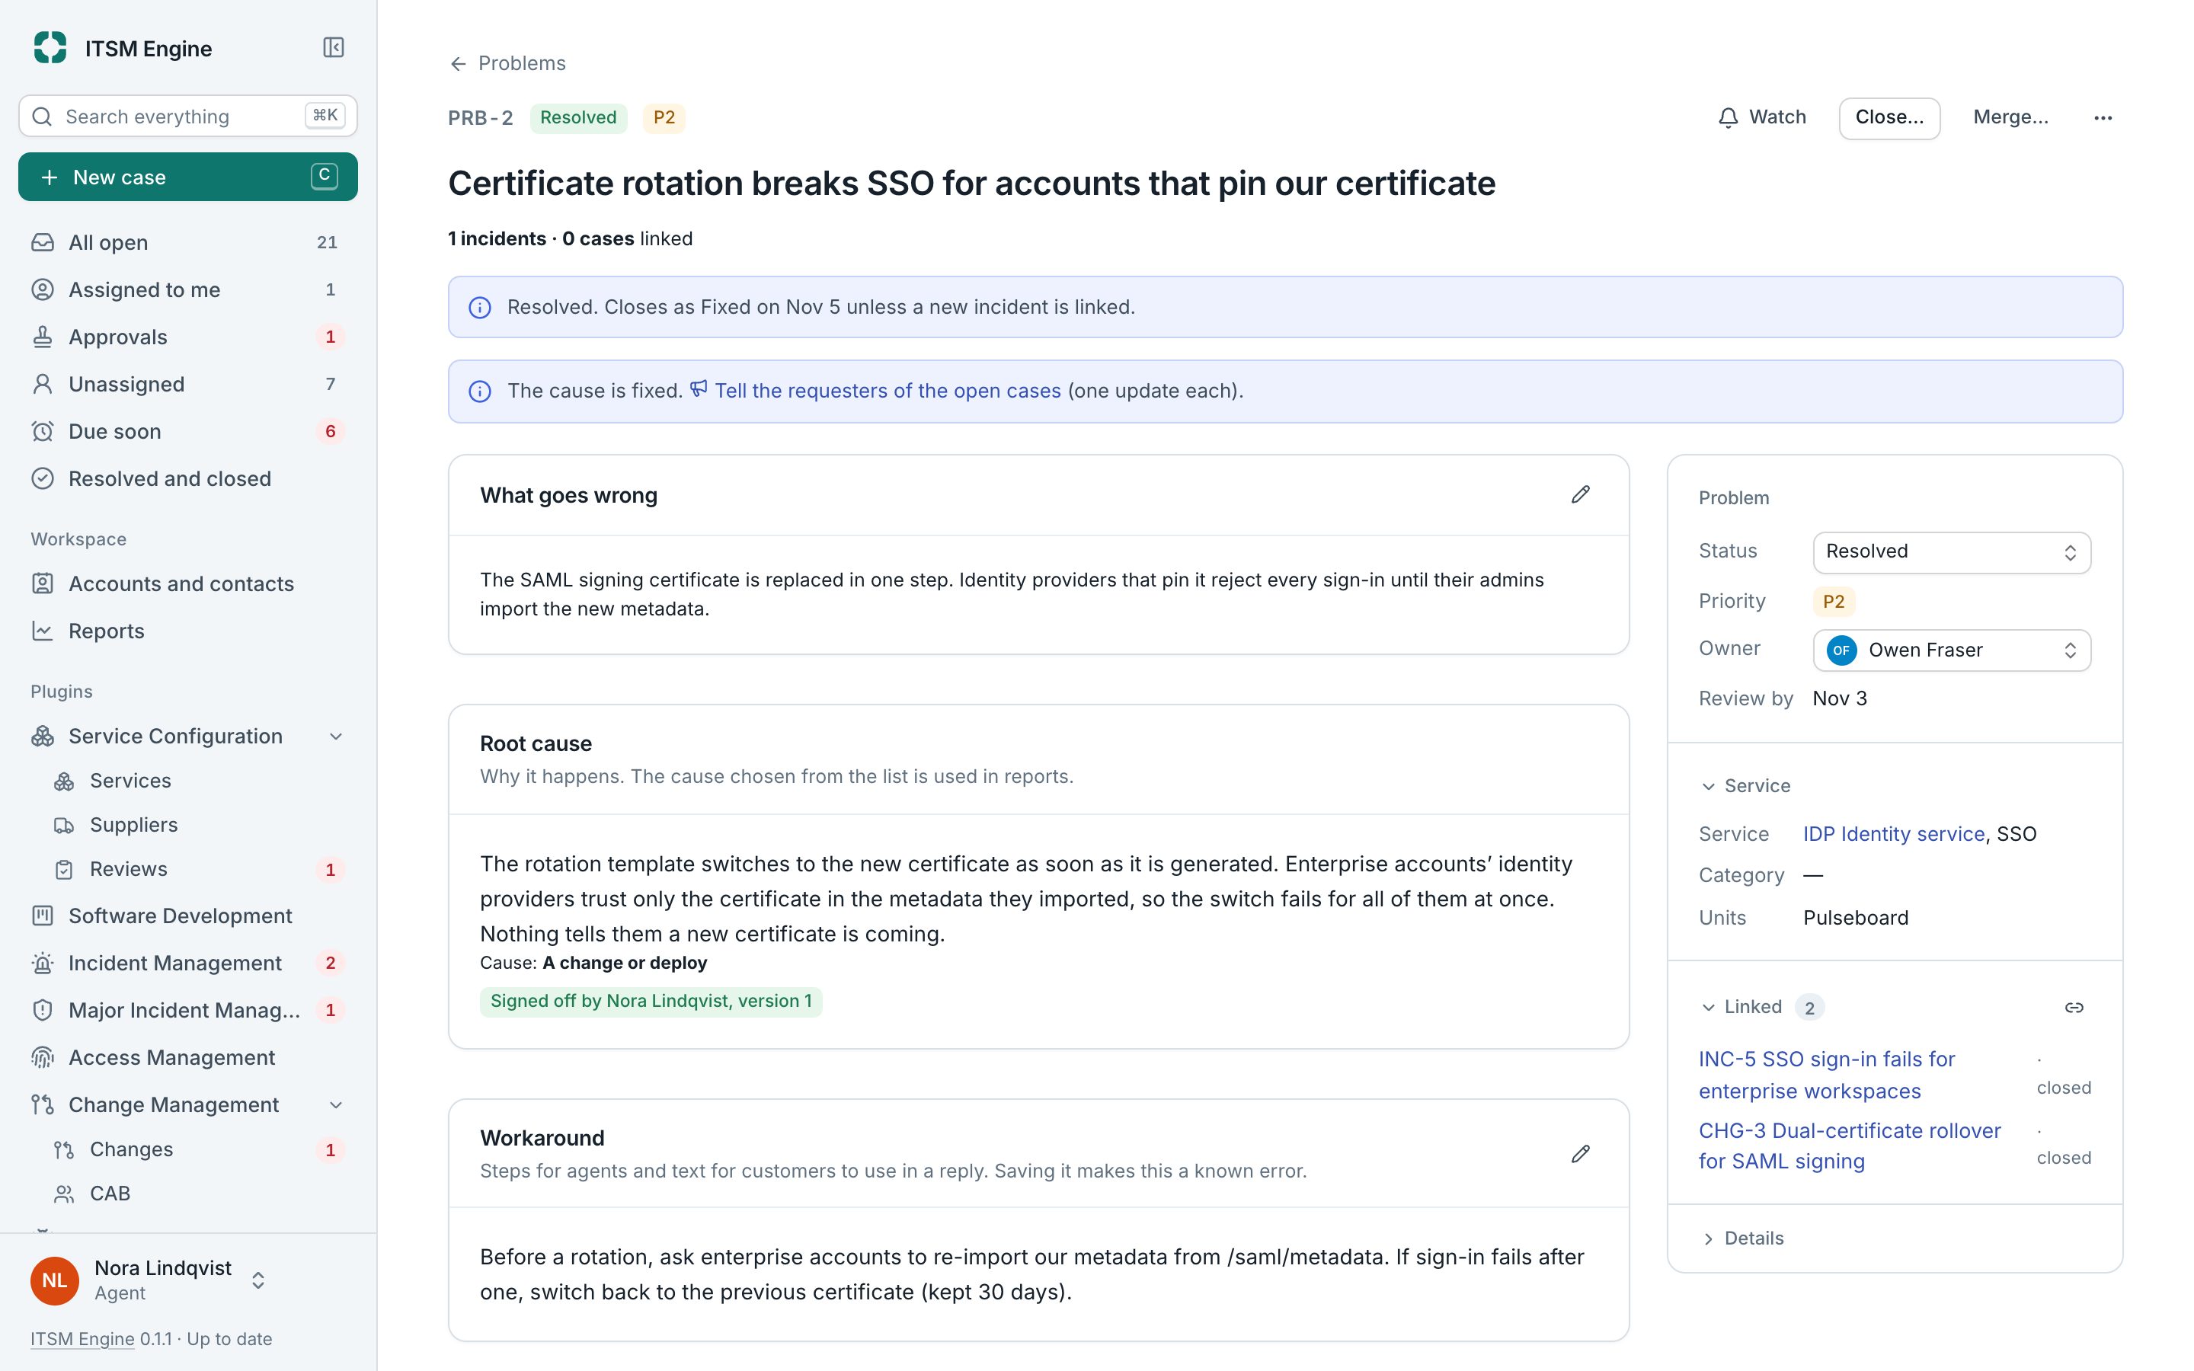Image resolution: width=2194 pixels, height=1371 pixels.
Task: Open Accounts and contacts
Action: [187, 584]
